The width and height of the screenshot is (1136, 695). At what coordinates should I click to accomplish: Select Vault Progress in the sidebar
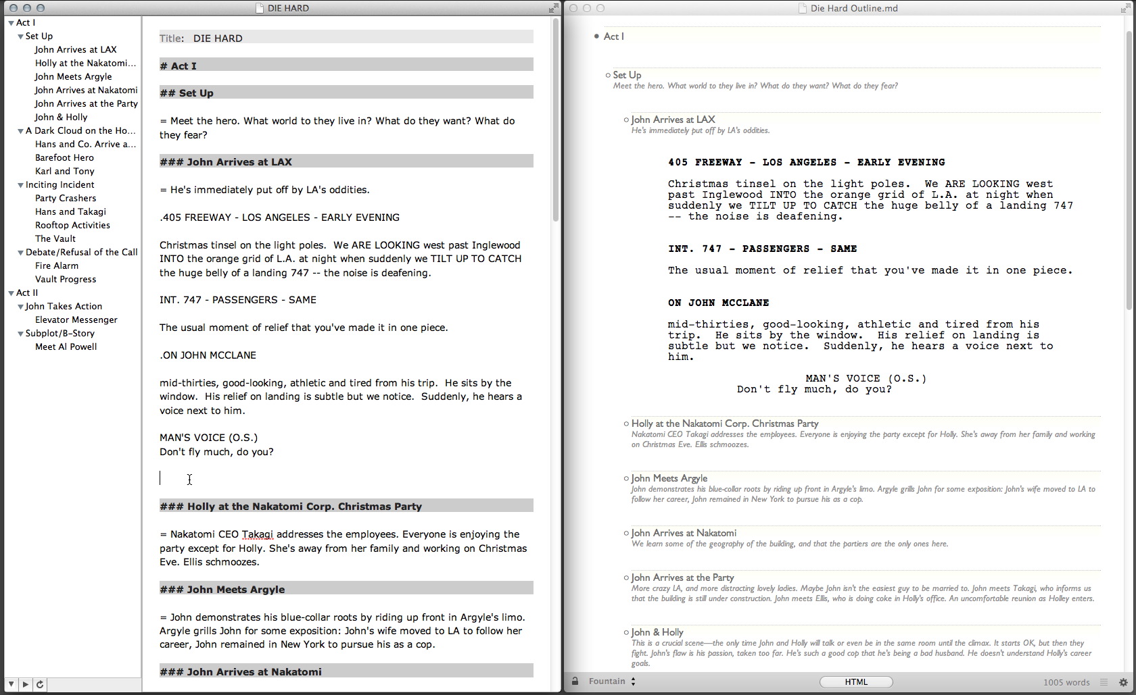pyautogui.click(x=66, y=279)
